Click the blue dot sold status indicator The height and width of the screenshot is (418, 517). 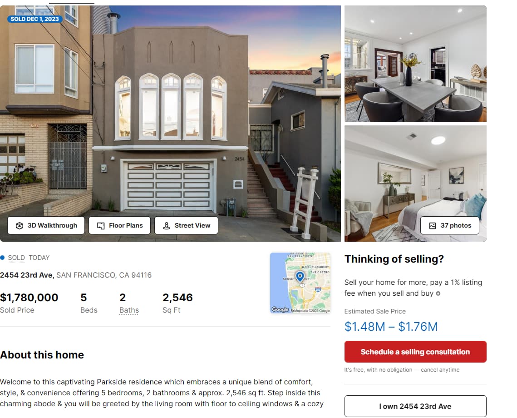pyautogui.click(x=2, y=258)
